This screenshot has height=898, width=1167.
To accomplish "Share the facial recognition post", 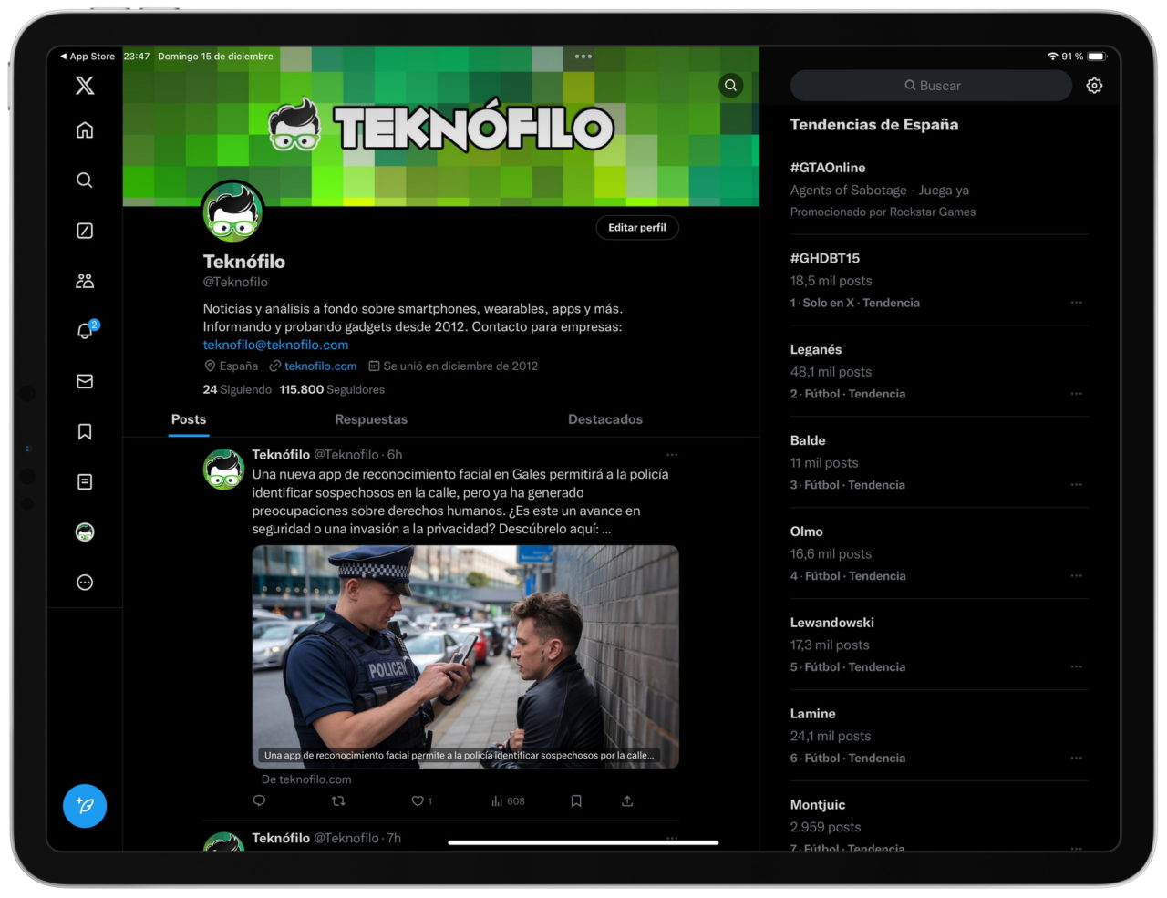I will [x=627, y=801].
